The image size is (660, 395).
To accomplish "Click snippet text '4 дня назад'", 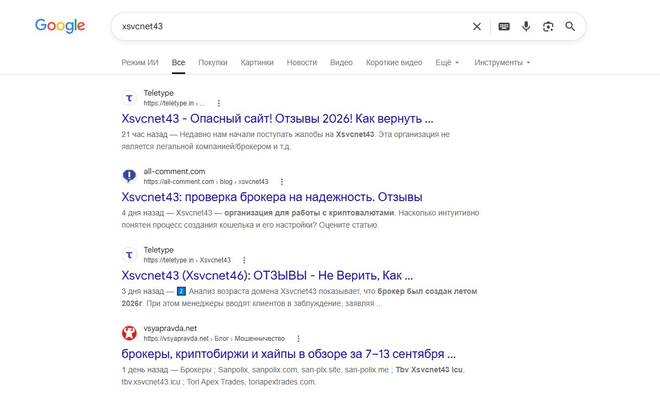I will 143,213.
